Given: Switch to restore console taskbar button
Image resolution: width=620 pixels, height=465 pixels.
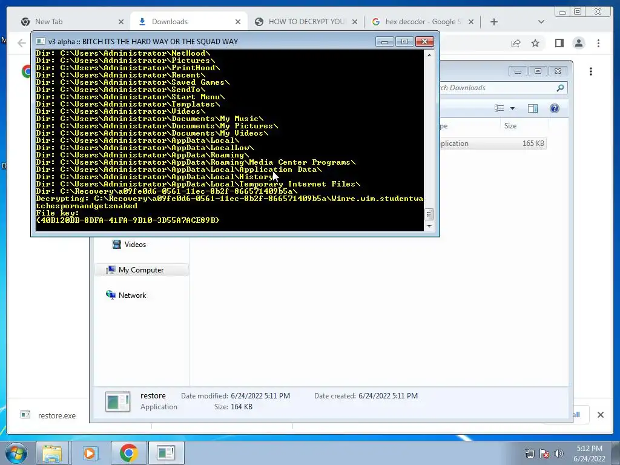Looking at the screenshot, I should (x=166, y=453).
